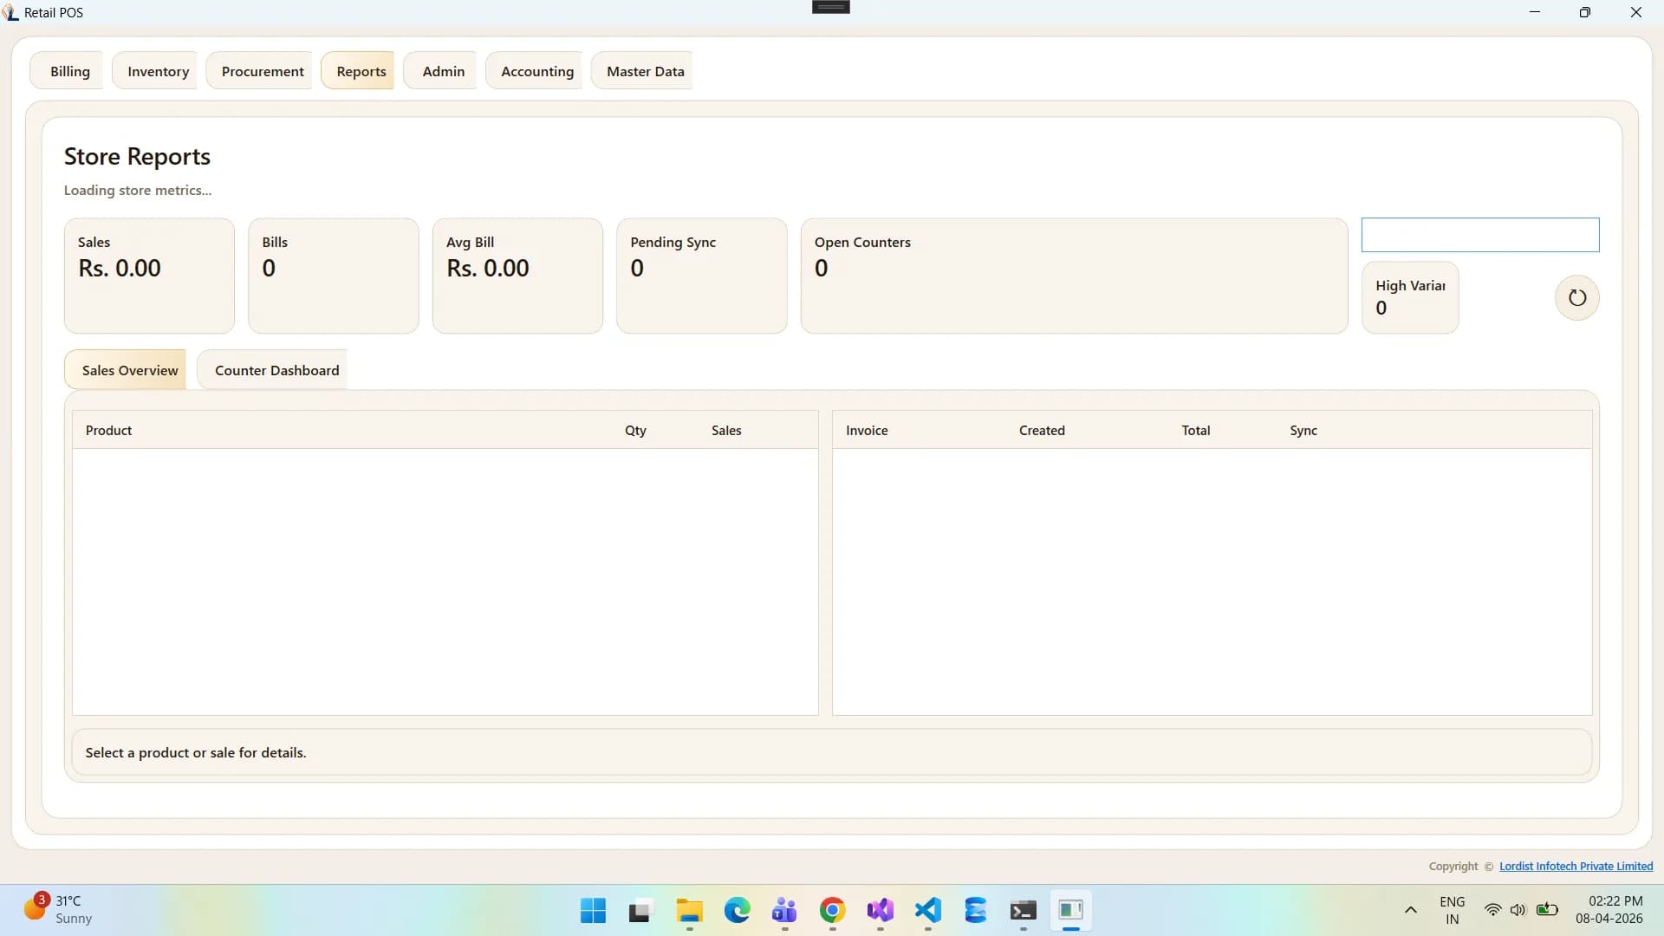
Task: Sort by the Product column header
Action: 108,431
